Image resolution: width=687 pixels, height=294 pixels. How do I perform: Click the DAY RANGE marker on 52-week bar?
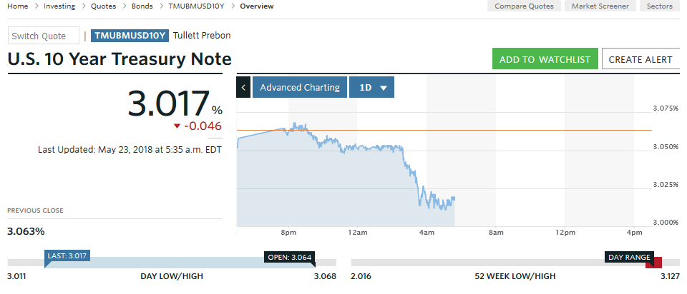629,257
